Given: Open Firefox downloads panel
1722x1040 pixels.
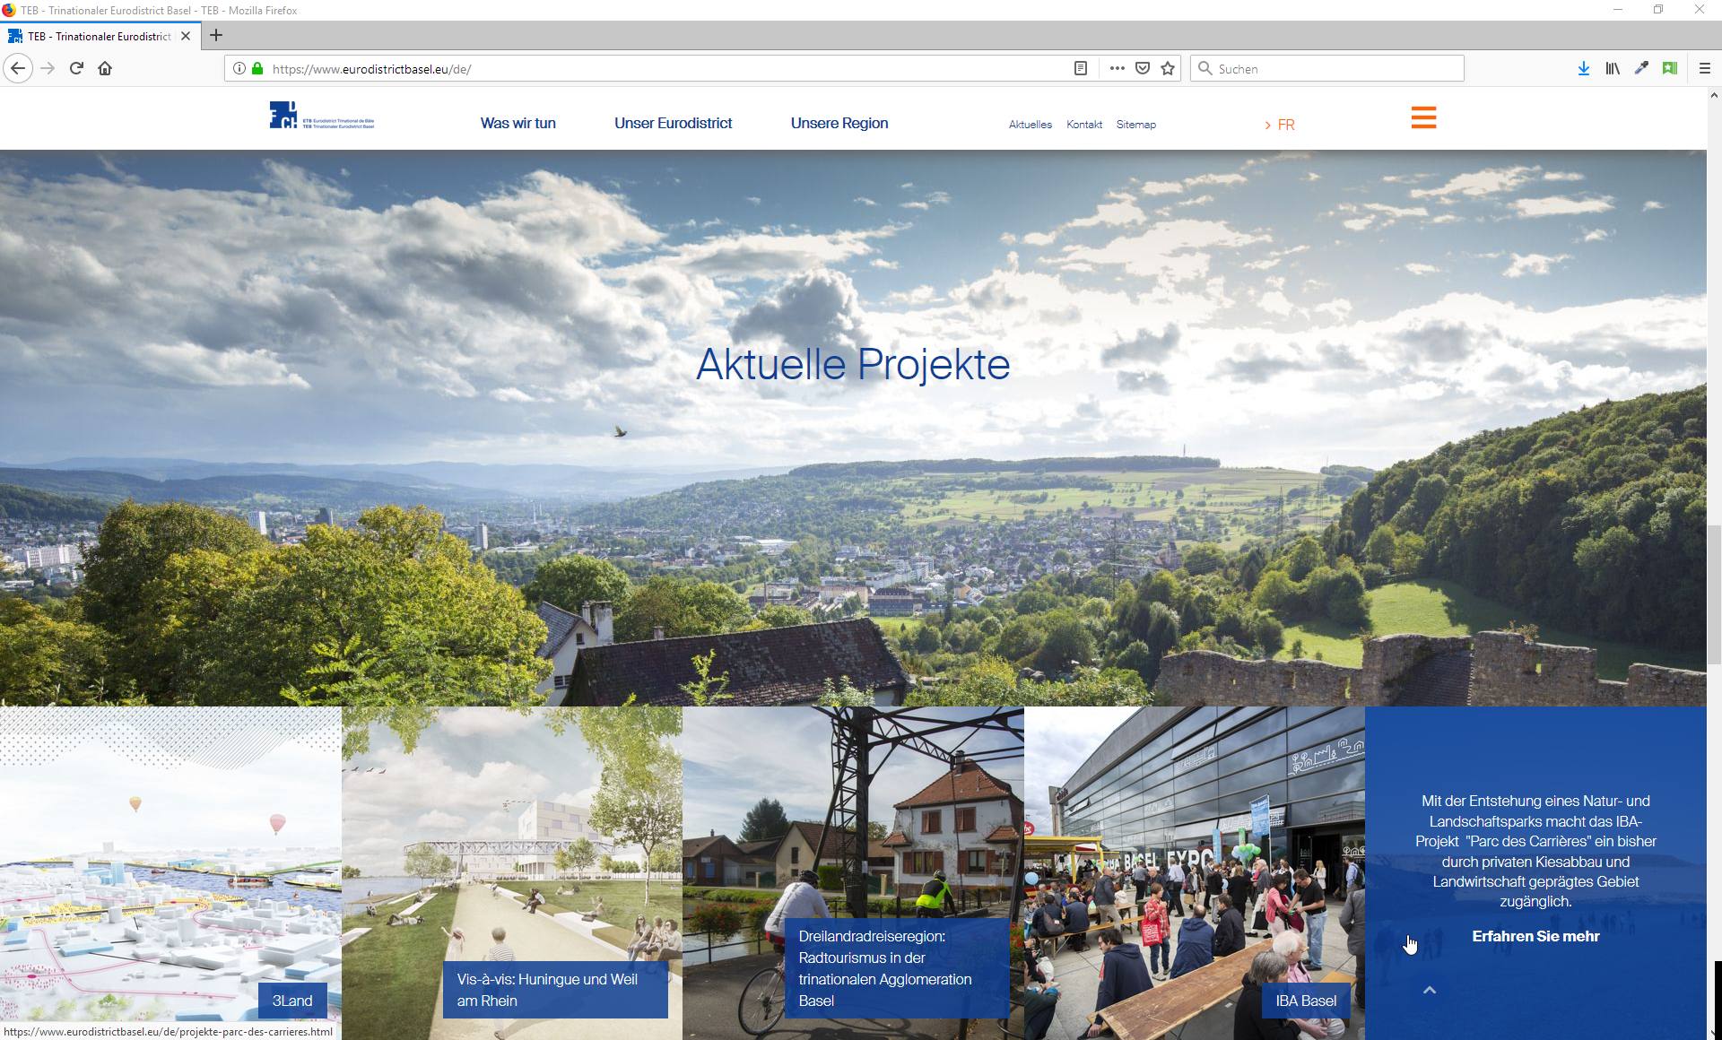Looking at the screenshot, I should click(1584, 68).
